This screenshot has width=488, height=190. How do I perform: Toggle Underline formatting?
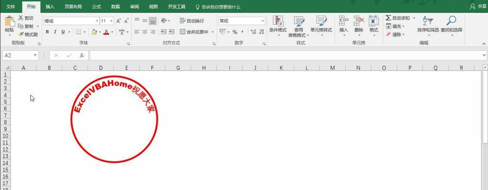63,32
